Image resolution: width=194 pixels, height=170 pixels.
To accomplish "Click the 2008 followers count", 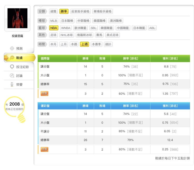I will pyautogui.click(x=14, y=104).
